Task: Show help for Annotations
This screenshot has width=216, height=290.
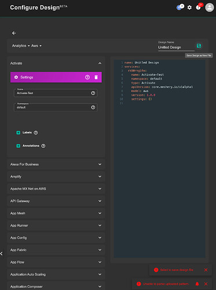Action: [43, 146]
